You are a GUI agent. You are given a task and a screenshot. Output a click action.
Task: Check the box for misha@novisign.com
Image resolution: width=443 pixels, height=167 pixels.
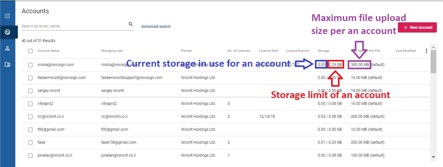pyautogui.click(x=30, y=65)
